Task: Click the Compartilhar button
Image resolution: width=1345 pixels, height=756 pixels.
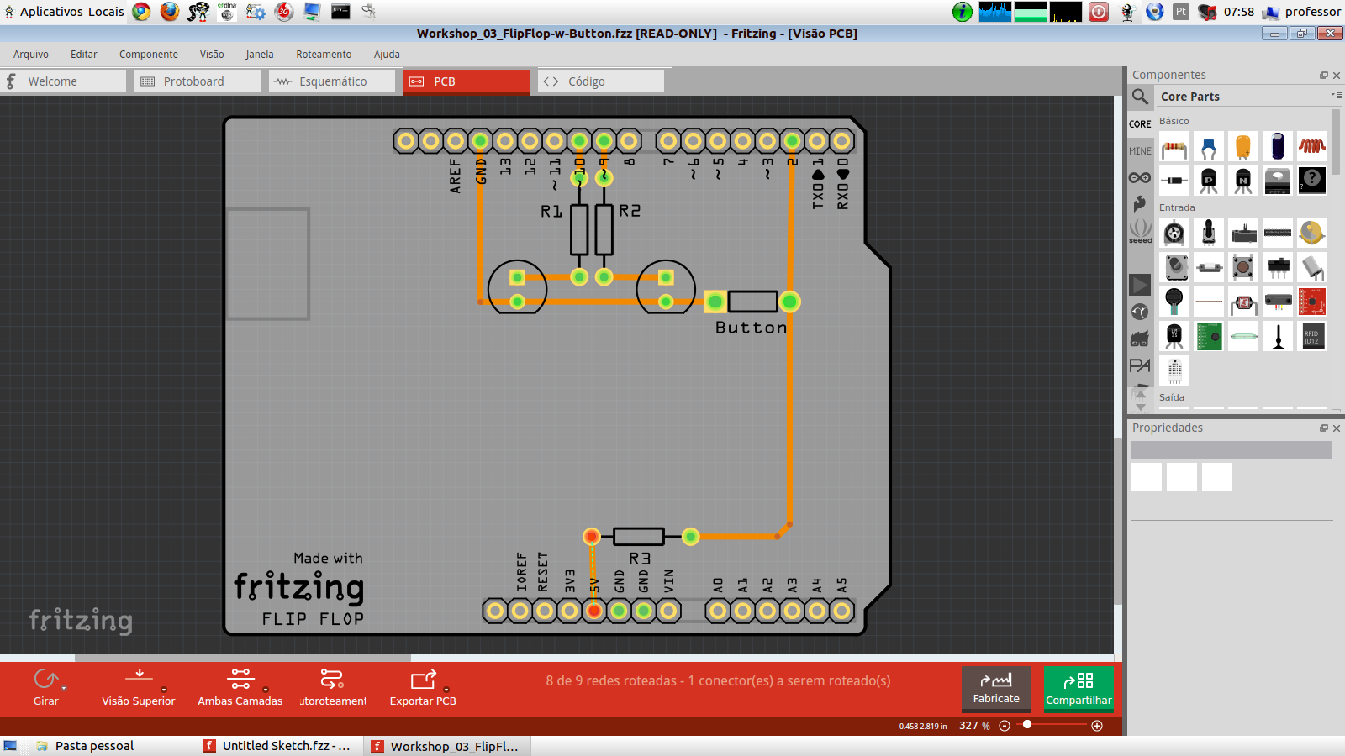Action: (x=1079, y=689)
